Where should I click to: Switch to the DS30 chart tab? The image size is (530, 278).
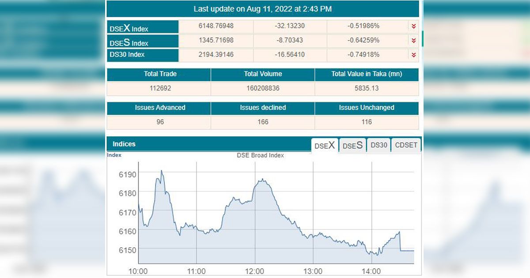click(379, 145)
